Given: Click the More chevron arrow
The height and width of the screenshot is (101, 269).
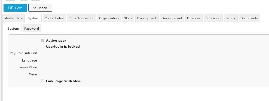Looking at the screenshot, I should coord(35,8).
